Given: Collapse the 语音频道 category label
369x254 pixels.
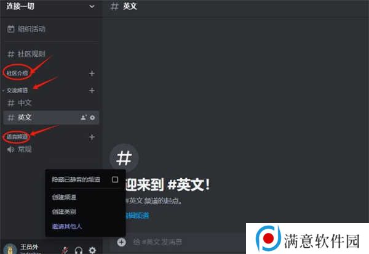Looking at the screenshot, I should 17,137.
